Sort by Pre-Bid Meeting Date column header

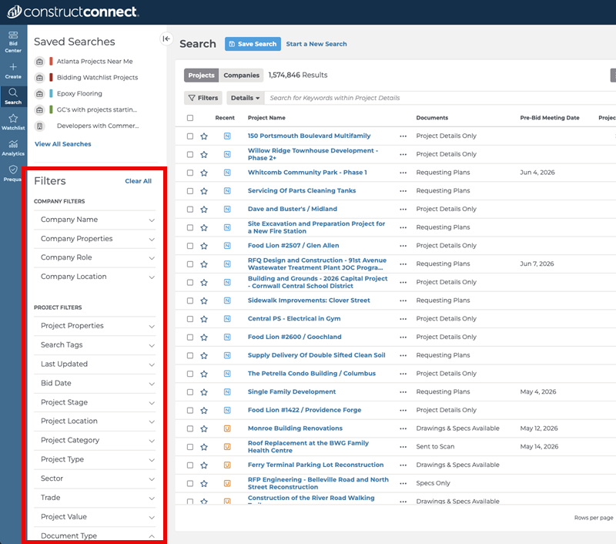click(550, 118)
